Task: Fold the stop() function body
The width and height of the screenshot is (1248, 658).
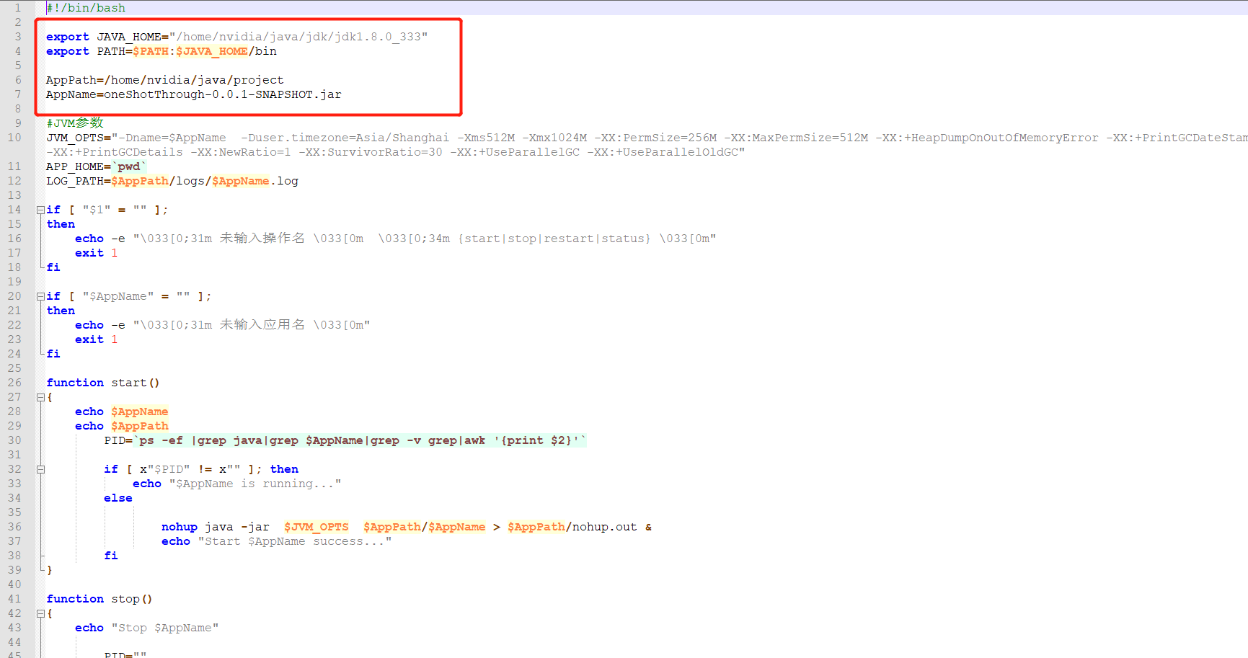Action: point(40,613)
